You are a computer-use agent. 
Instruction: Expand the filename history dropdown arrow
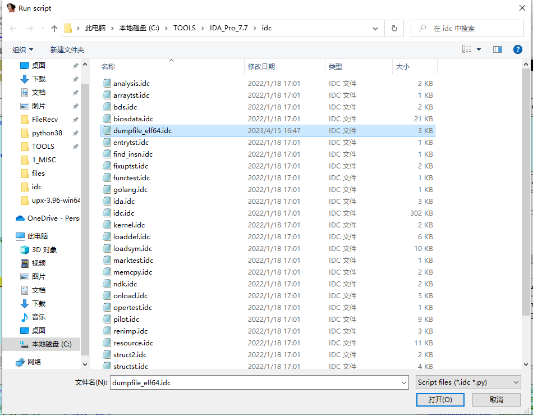coord(404,382)
